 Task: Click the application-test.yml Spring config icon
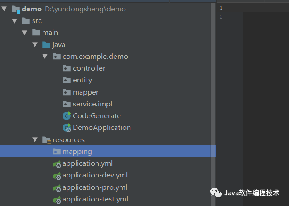click(57, 200)
